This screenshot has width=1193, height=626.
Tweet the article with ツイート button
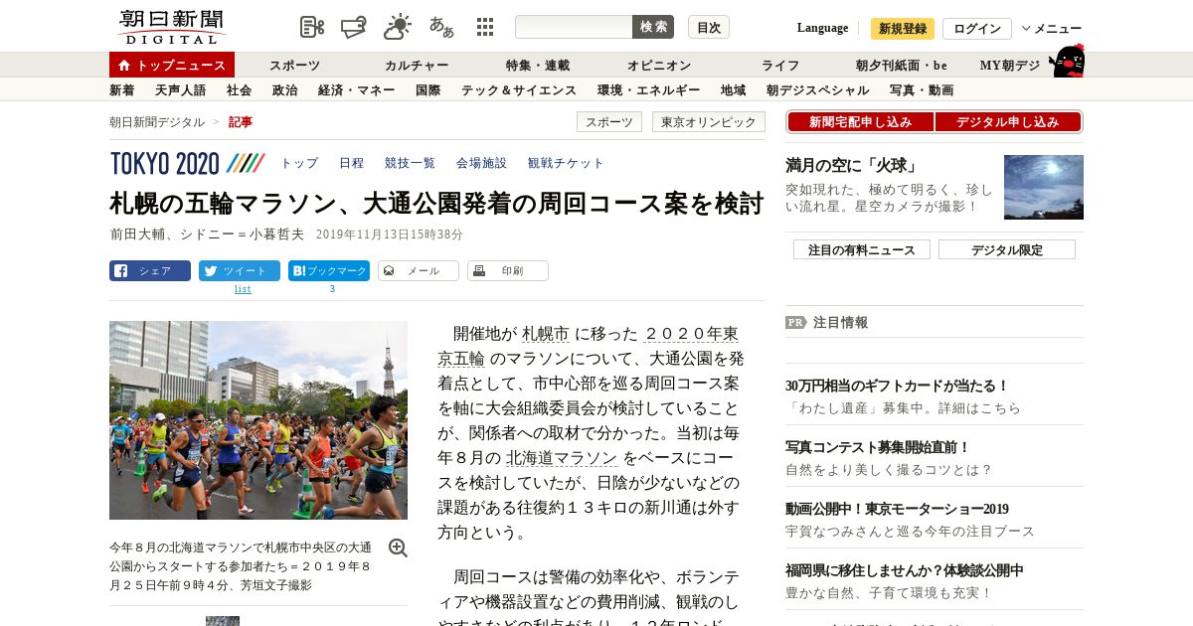(x=240, y=270)
